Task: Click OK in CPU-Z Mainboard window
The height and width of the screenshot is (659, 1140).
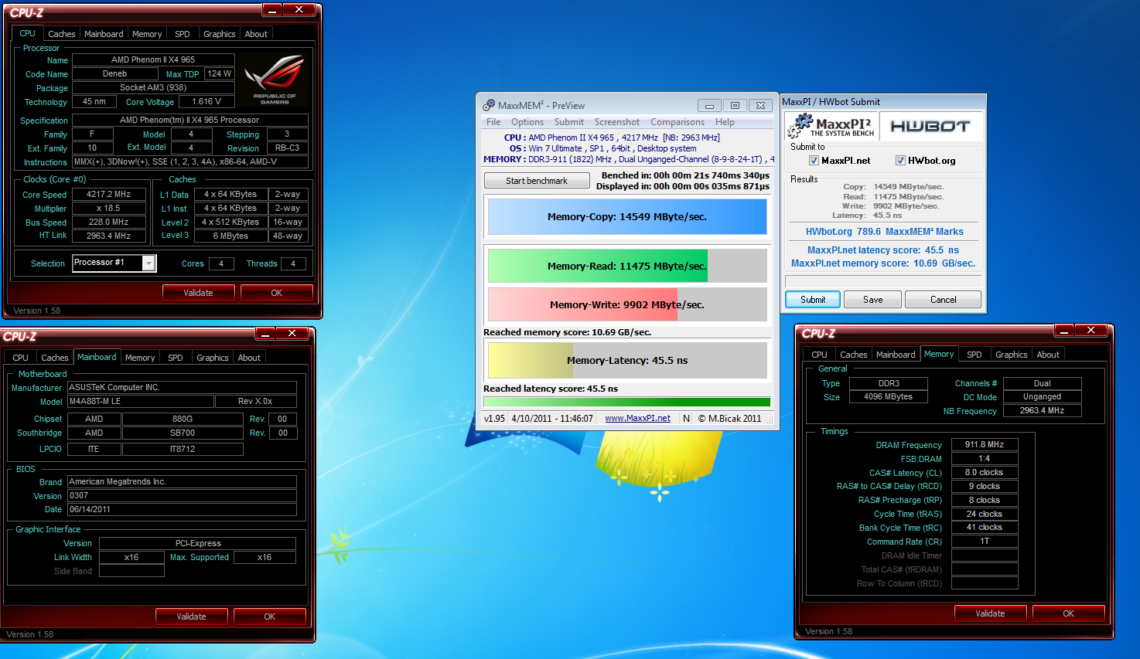Action: tap(270, 617)
